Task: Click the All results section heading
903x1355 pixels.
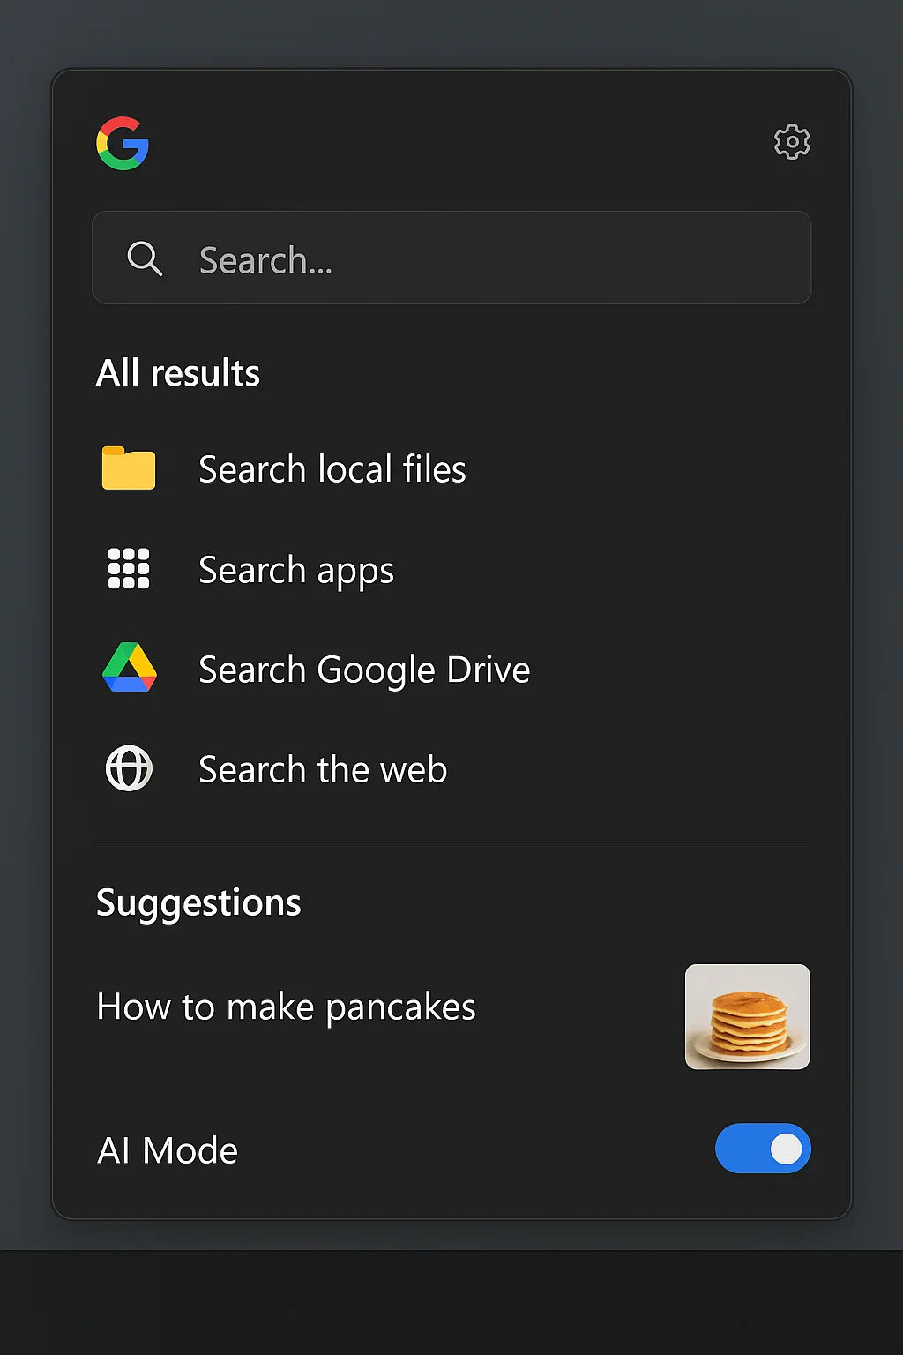Action: [x=178, y=372]
